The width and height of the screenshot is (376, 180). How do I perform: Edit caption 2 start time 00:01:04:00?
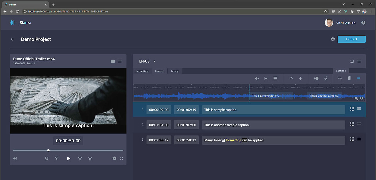tap(159, 125)
